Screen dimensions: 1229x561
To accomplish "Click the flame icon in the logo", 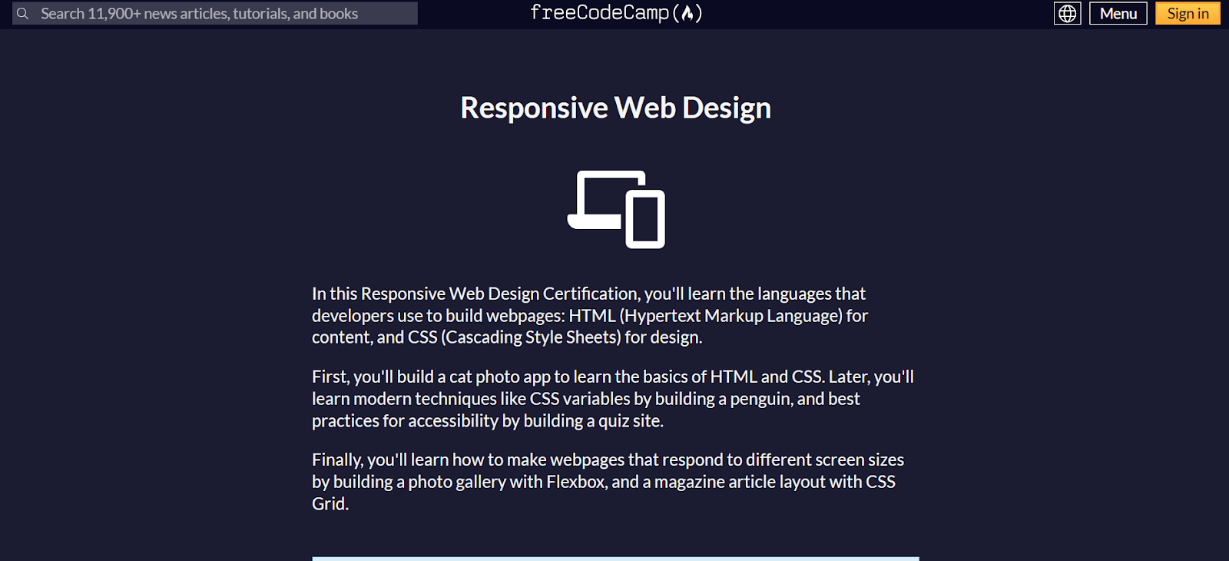I will point(687,13).
